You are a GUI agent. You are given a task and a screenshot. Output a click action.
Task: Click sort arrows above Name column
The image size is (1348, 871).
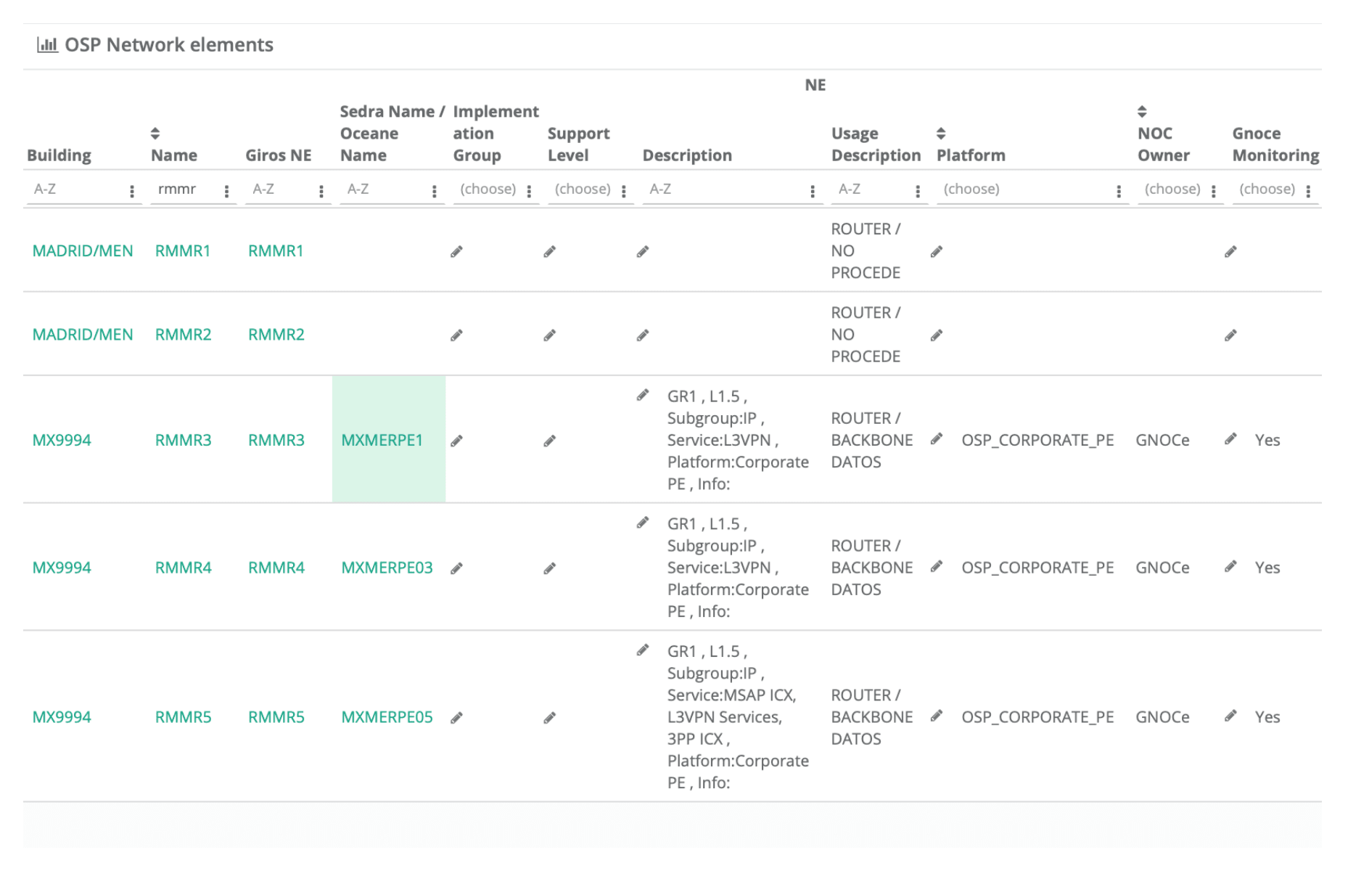click(x=155, y=134)
